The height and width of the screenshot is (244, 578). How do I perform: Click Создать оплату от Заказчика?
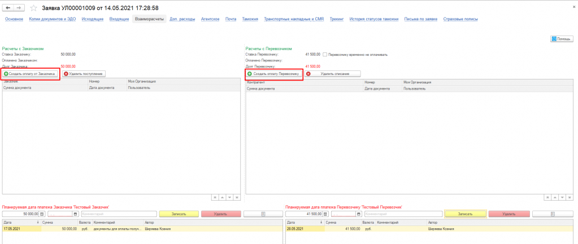tap(30, 74)
